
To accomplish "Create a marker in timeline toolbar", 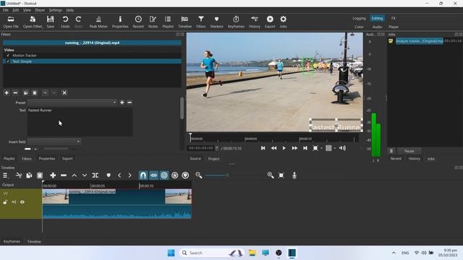I will point(109,175).
